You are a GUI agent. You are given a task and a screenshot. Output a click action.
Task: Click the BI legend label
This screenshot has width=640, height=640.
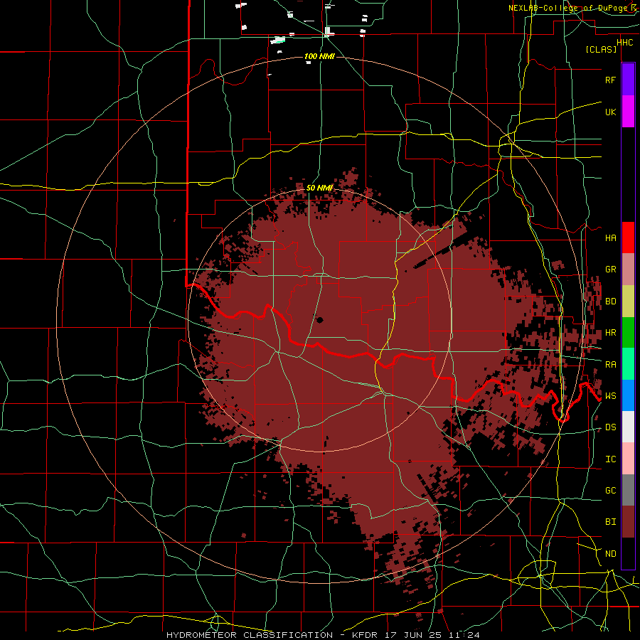pyautogui.click(x=610, y=522)
